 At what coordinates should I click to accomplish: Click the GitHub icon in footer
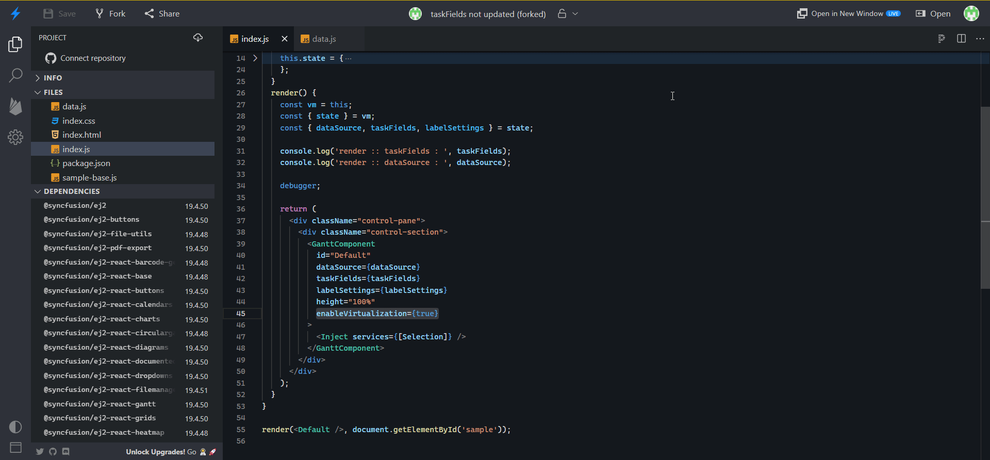click(x=53, y=452)
